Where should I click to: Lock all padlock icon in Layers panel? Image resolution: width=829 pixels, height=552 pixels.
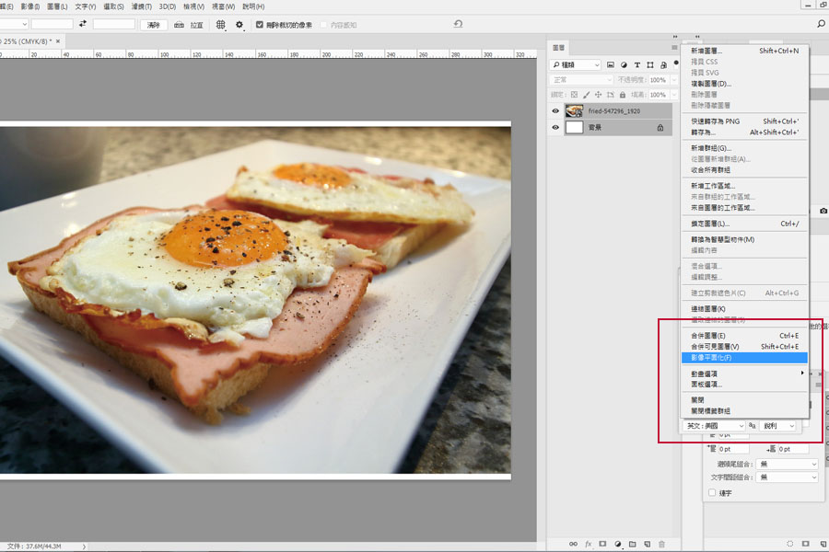pyautogui.click(x=623, y=95)
